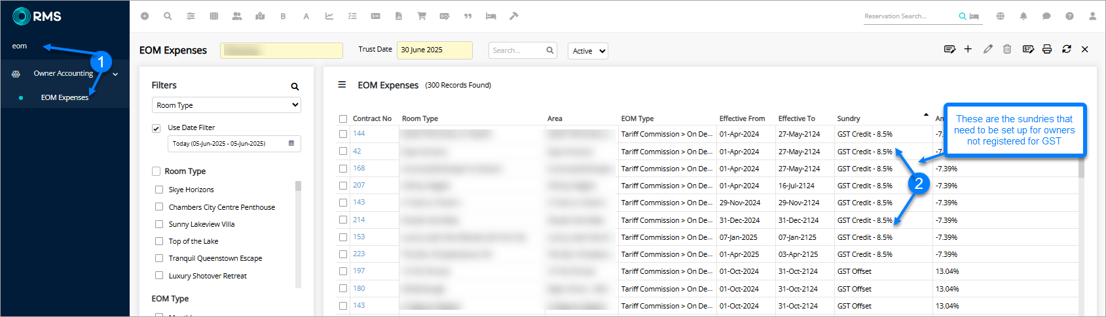Click the hammer tool icon in top toolbar

[514, 16]
